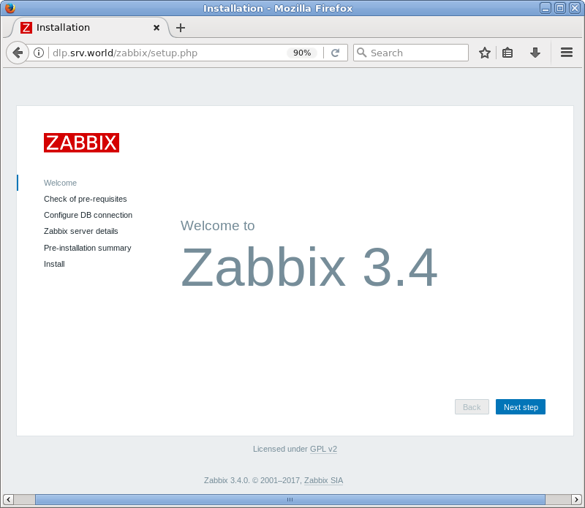
Task: Click the disabled Back button
Action: coord(472,407)
